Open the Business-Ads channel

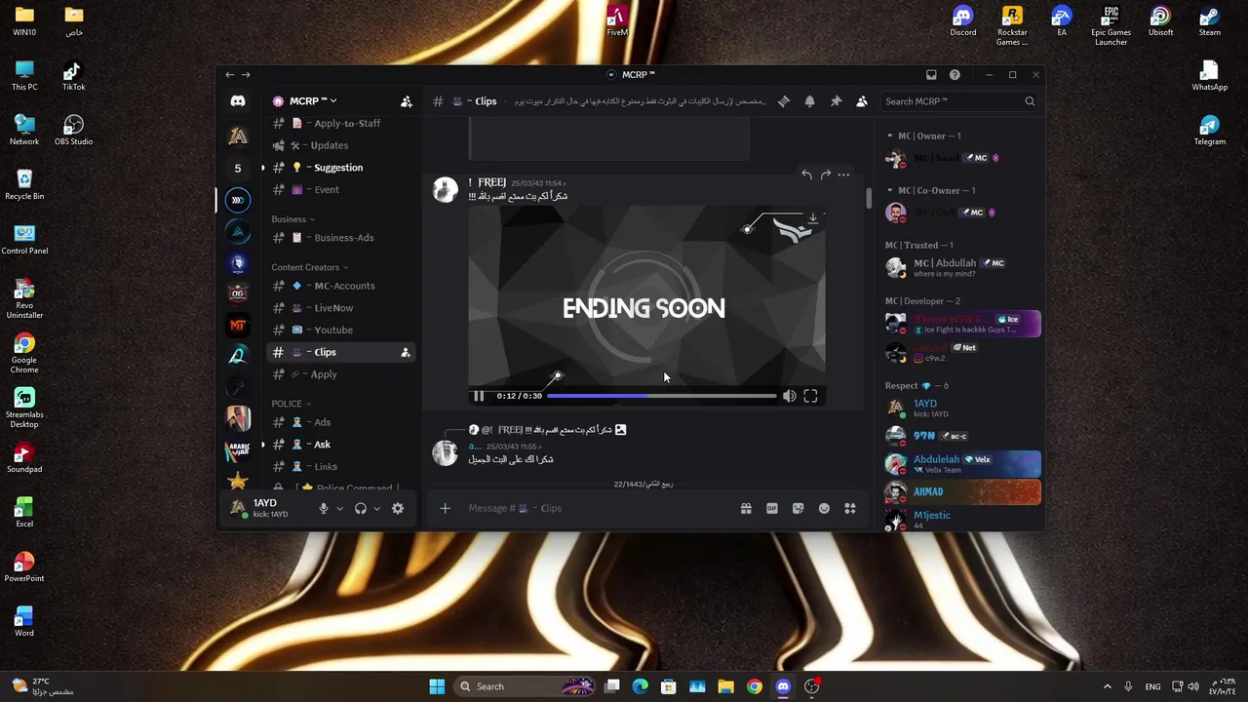[340, 238]
